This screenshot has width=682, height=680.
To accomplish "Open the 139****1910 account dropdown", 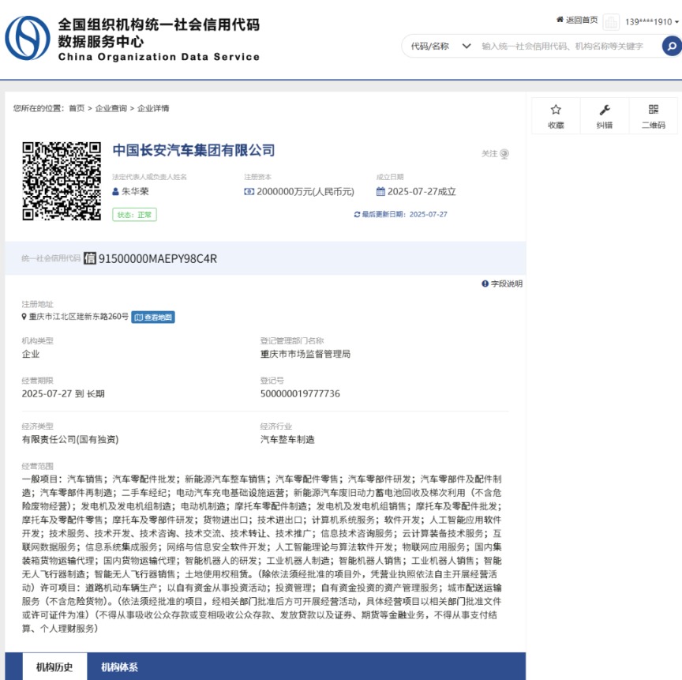I will (651, 22).
